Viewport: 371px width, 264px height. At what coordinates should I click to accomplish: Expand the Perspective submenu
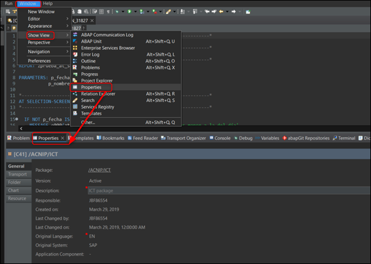point(44,42)
